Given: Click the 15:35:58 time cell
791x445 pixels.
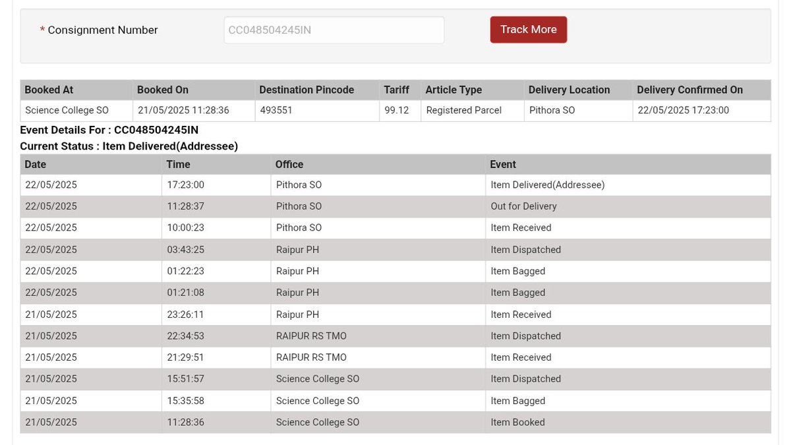Looking at the screenshot, I should pos(216,401).
